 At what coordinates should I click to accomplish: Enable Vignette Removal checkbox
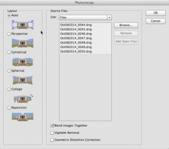pos(52,133)
